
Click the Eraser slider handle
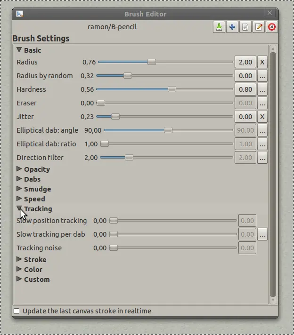101,103
